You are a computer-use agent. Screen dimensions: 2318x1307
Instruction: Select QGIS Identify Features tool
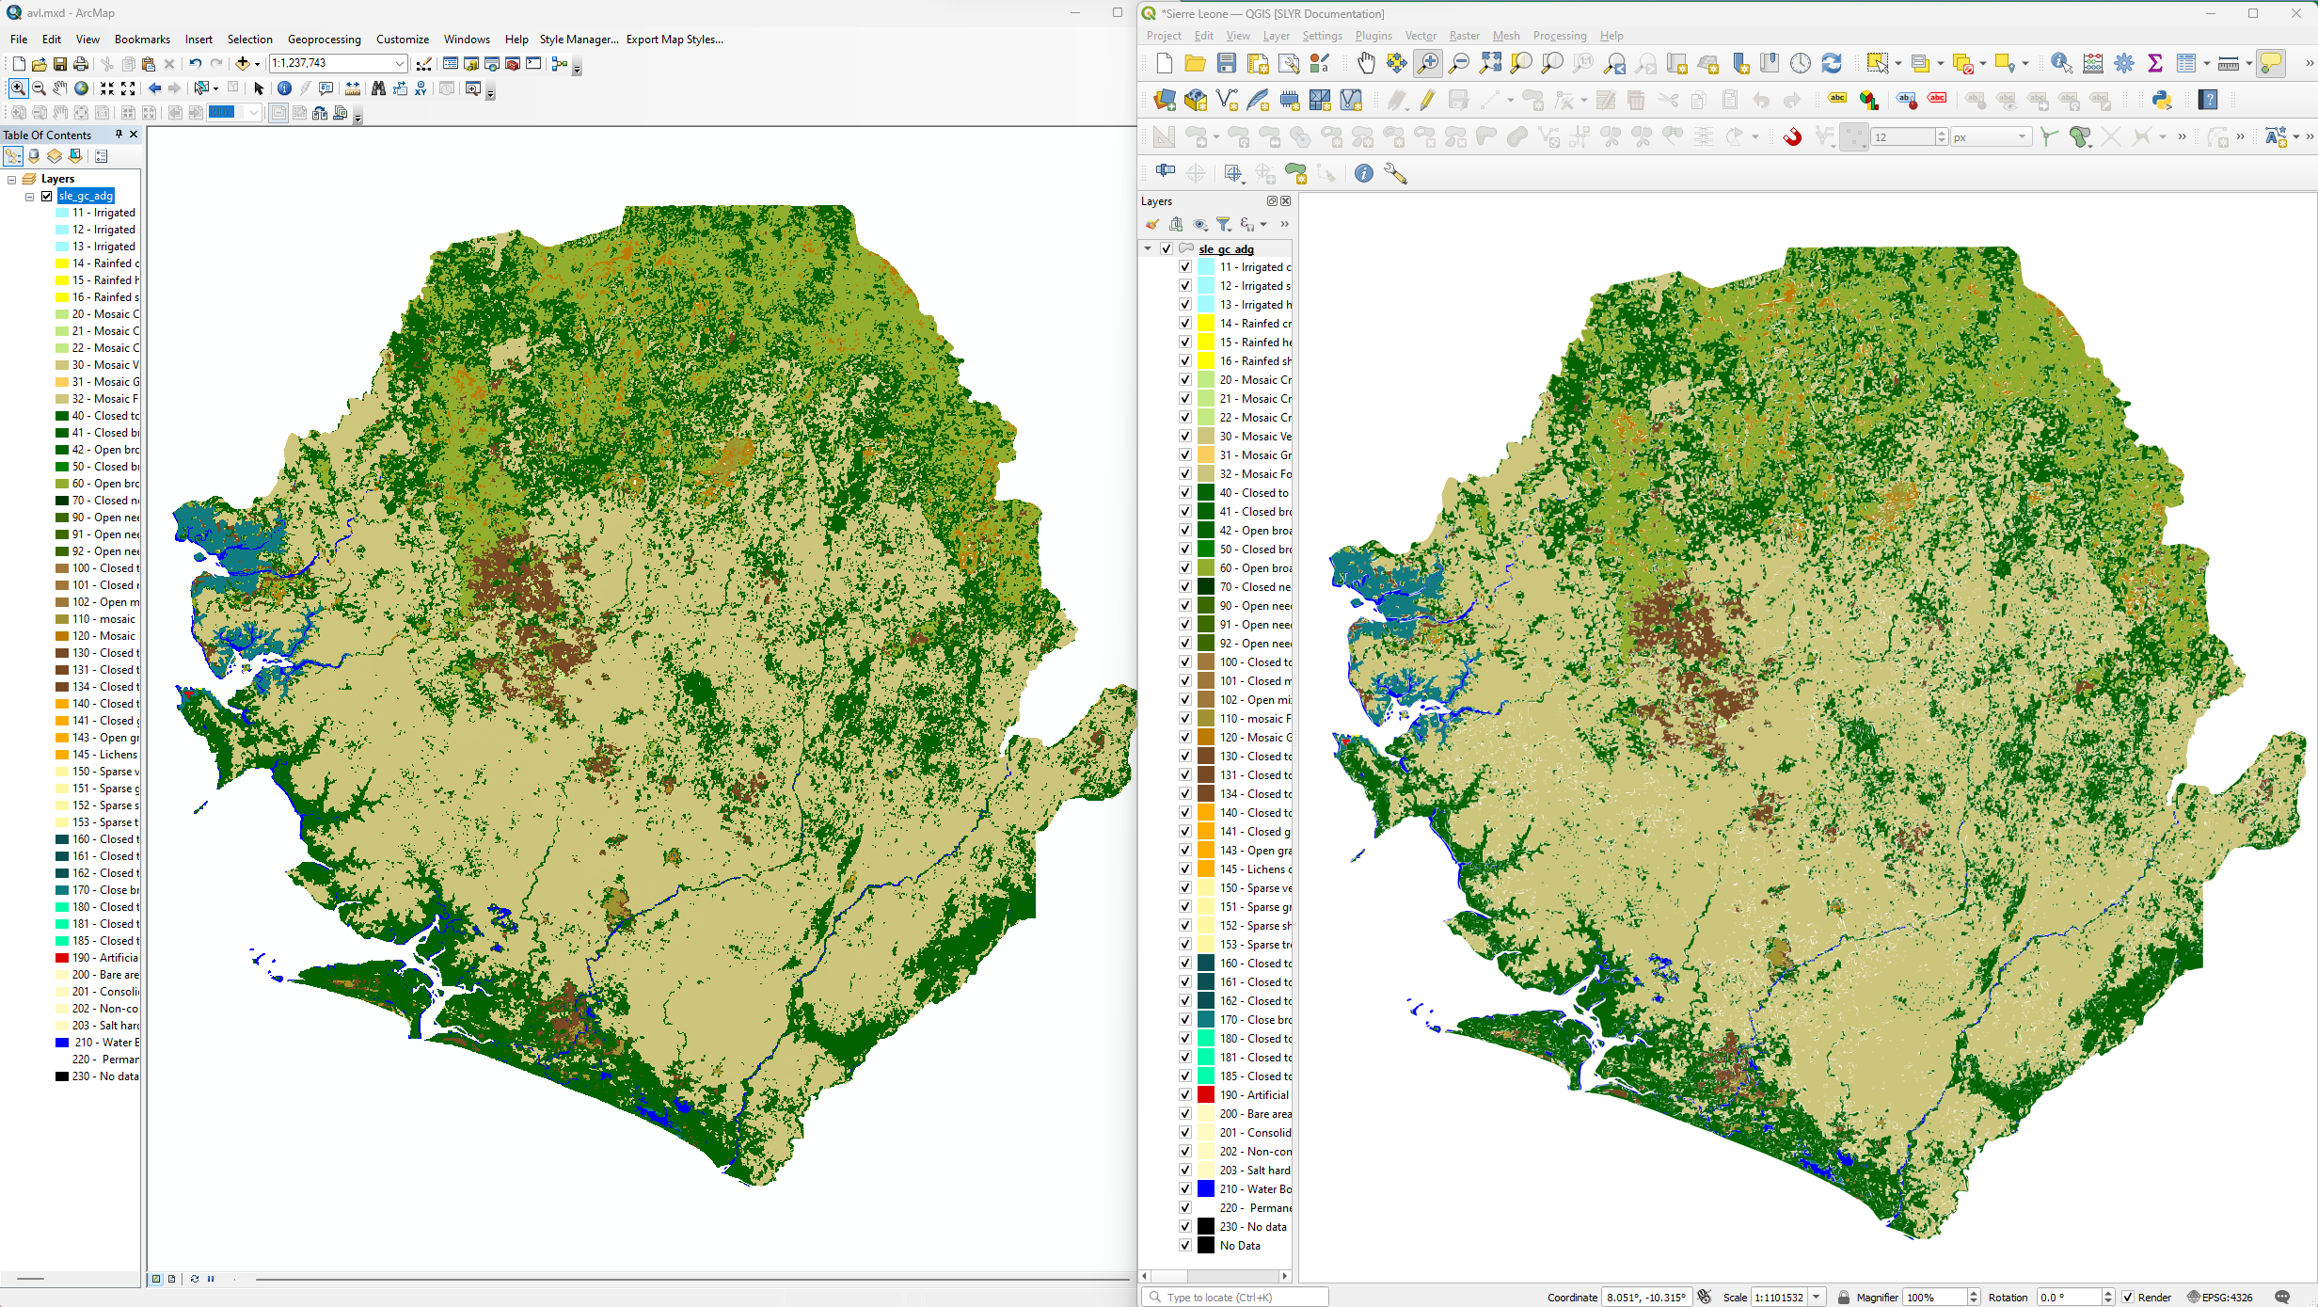pos(2061,63)
